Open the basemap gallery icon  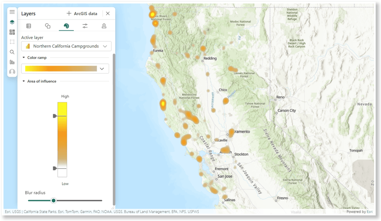tap(12, 32)
